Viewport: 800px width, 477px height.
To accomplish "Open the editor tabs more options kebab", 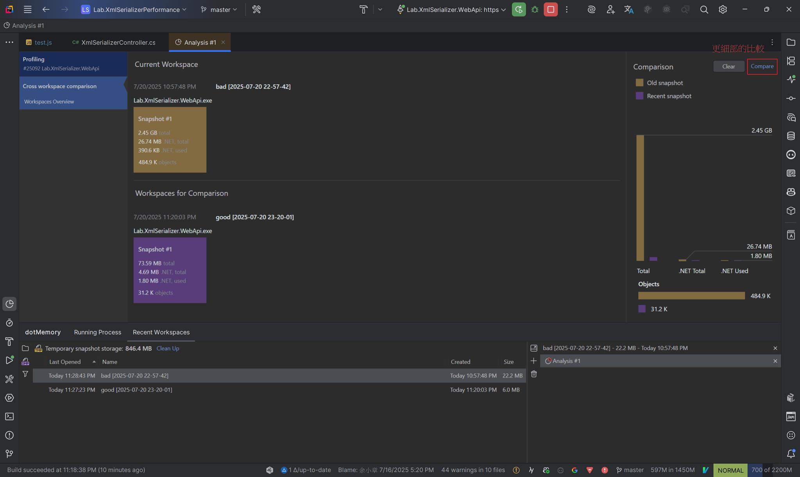I will (772, 42).
